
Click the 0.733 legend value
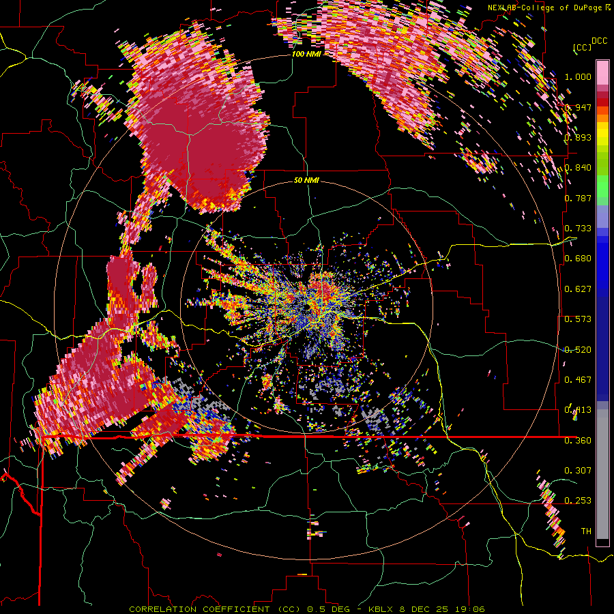(578, 229)
